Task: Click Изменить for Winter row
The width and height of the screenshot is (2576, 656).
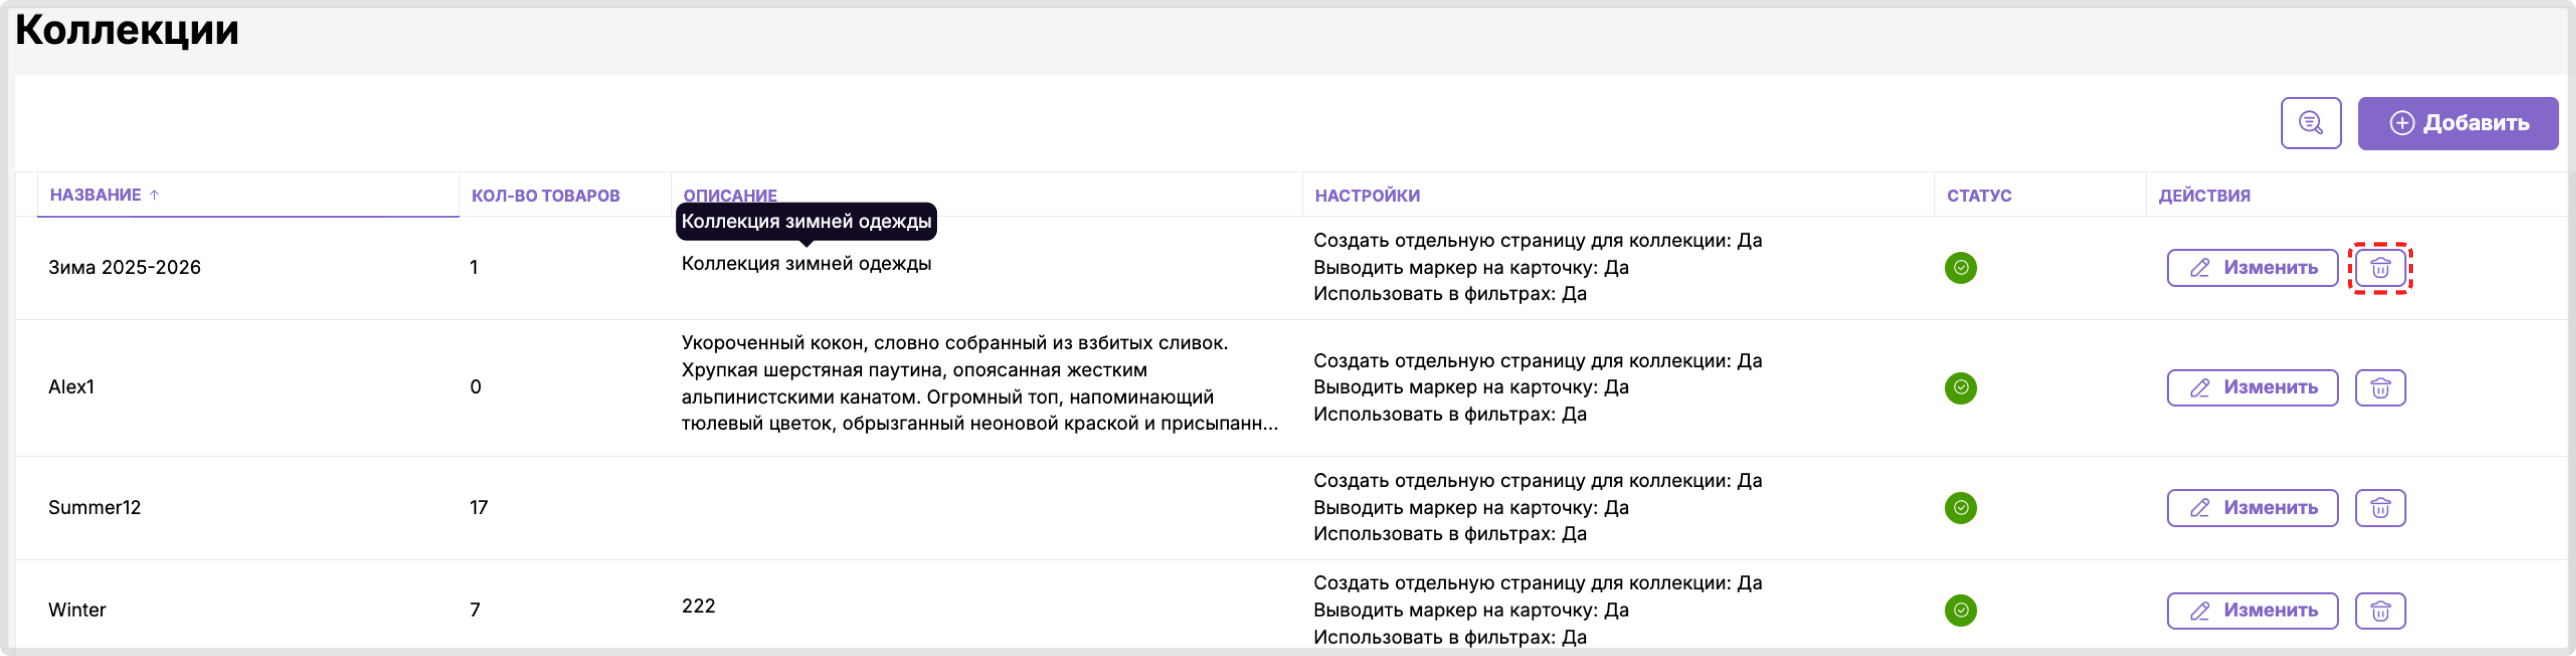Action: pyautogui.click(x=2252, y=611)
